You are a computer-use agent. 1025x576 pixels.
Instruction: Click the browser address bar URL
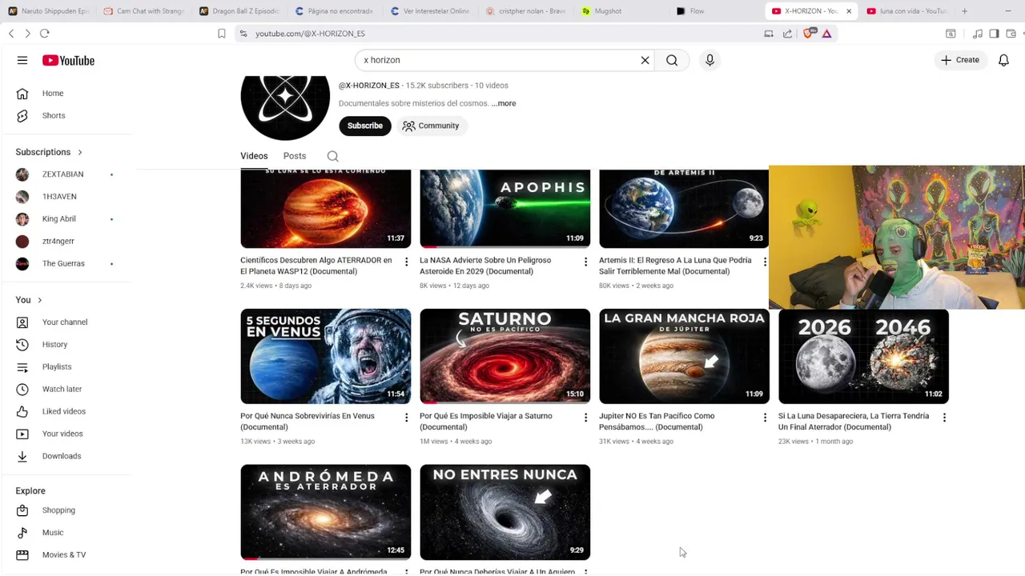(x=310, y=34)
